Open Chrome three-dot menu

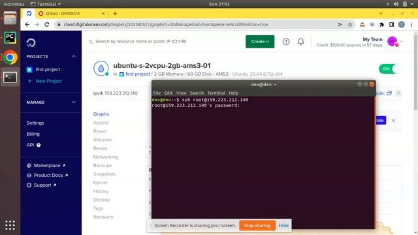[411, 25]
